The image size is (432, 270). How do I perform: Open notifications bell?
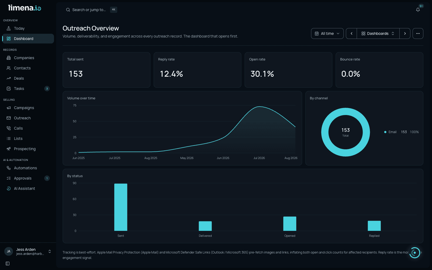click(418, 10)
